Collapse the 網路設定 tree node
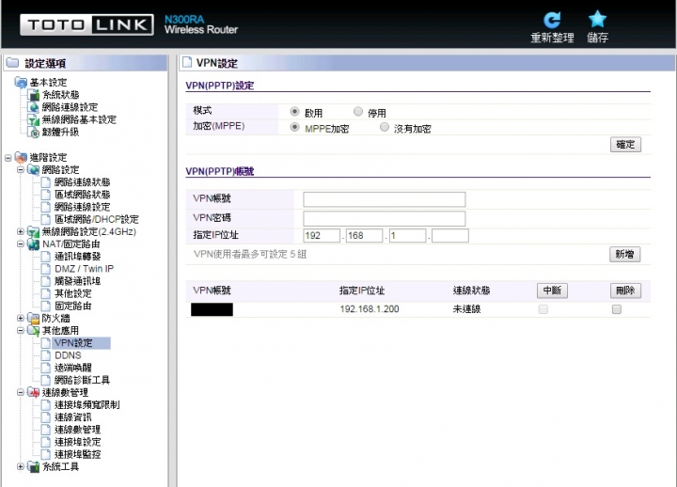This screenshot has width=677, height=487. (x=21, y=169)
